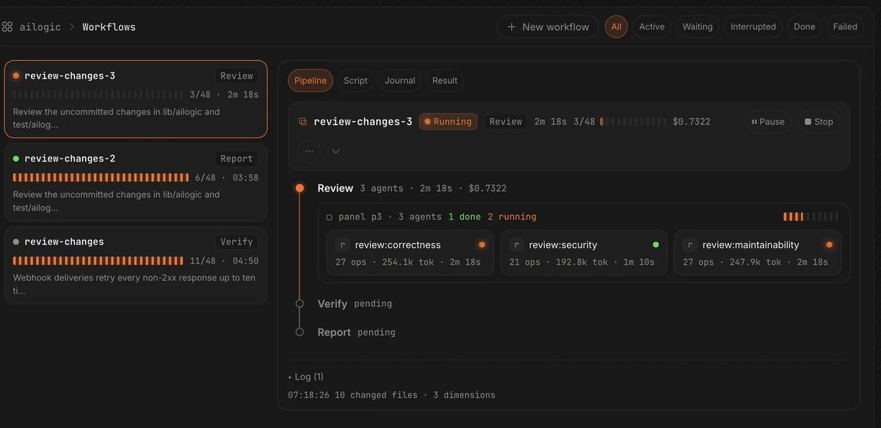Switch to the Script tab
The width and height of the screenshot is (881, 428).
pyautogui.click(x=355, y=81)
